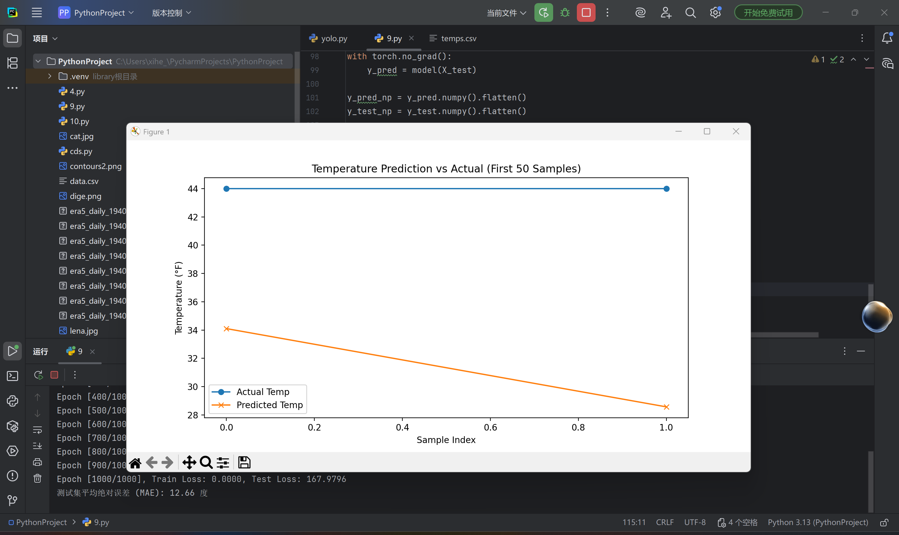This screenshot has height=535, width=899.
Task: Open the Configure subplots tool
Action: coord(223,463)
